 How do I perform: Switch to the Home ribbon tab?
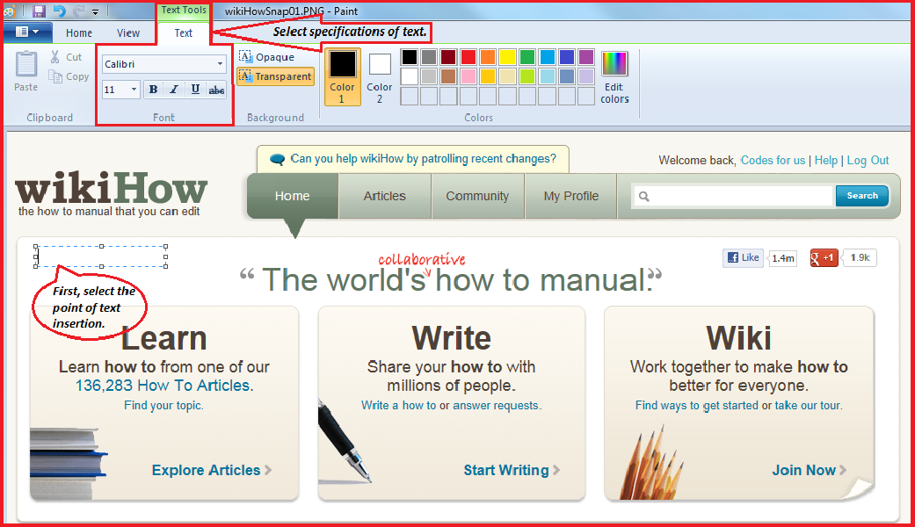(79, 33)
